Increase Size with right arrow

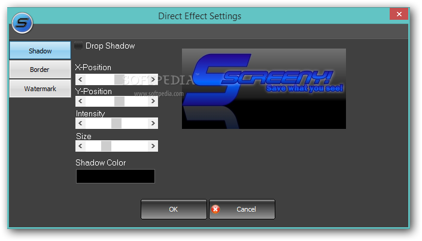pyautogui.click(x=153, y=146)
